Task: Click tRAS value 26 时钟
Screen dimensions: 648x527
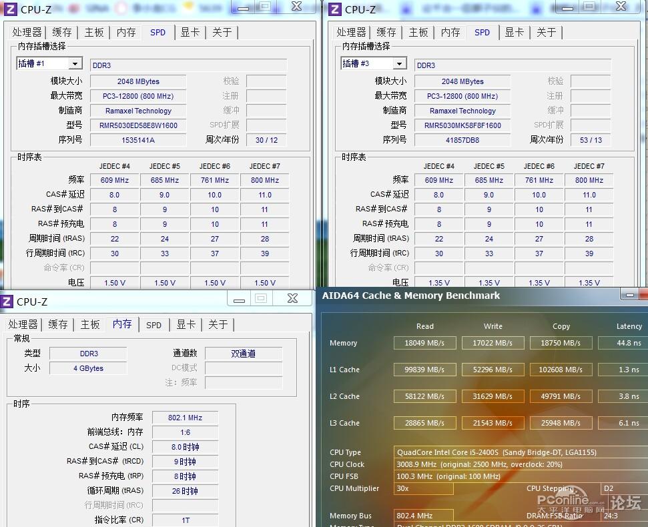Action: [185, 491]
